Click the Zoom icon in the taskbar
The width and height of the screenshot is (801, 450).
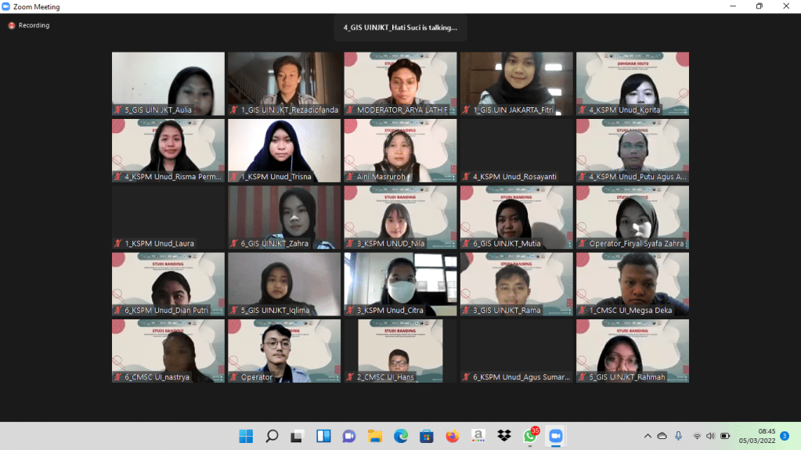[x=556, y=436]
